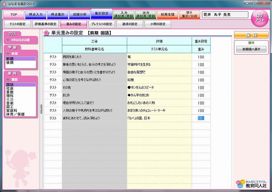Click textbook unit 朗読を楽しもう

72,57
